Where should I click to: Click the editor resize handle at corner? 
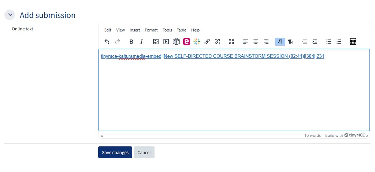tap(367, 136)
